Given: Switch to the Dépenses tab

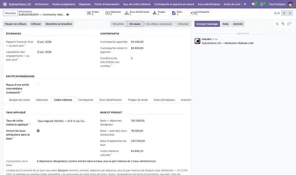Looking at the screenshot, I should (x=42, y=100).
